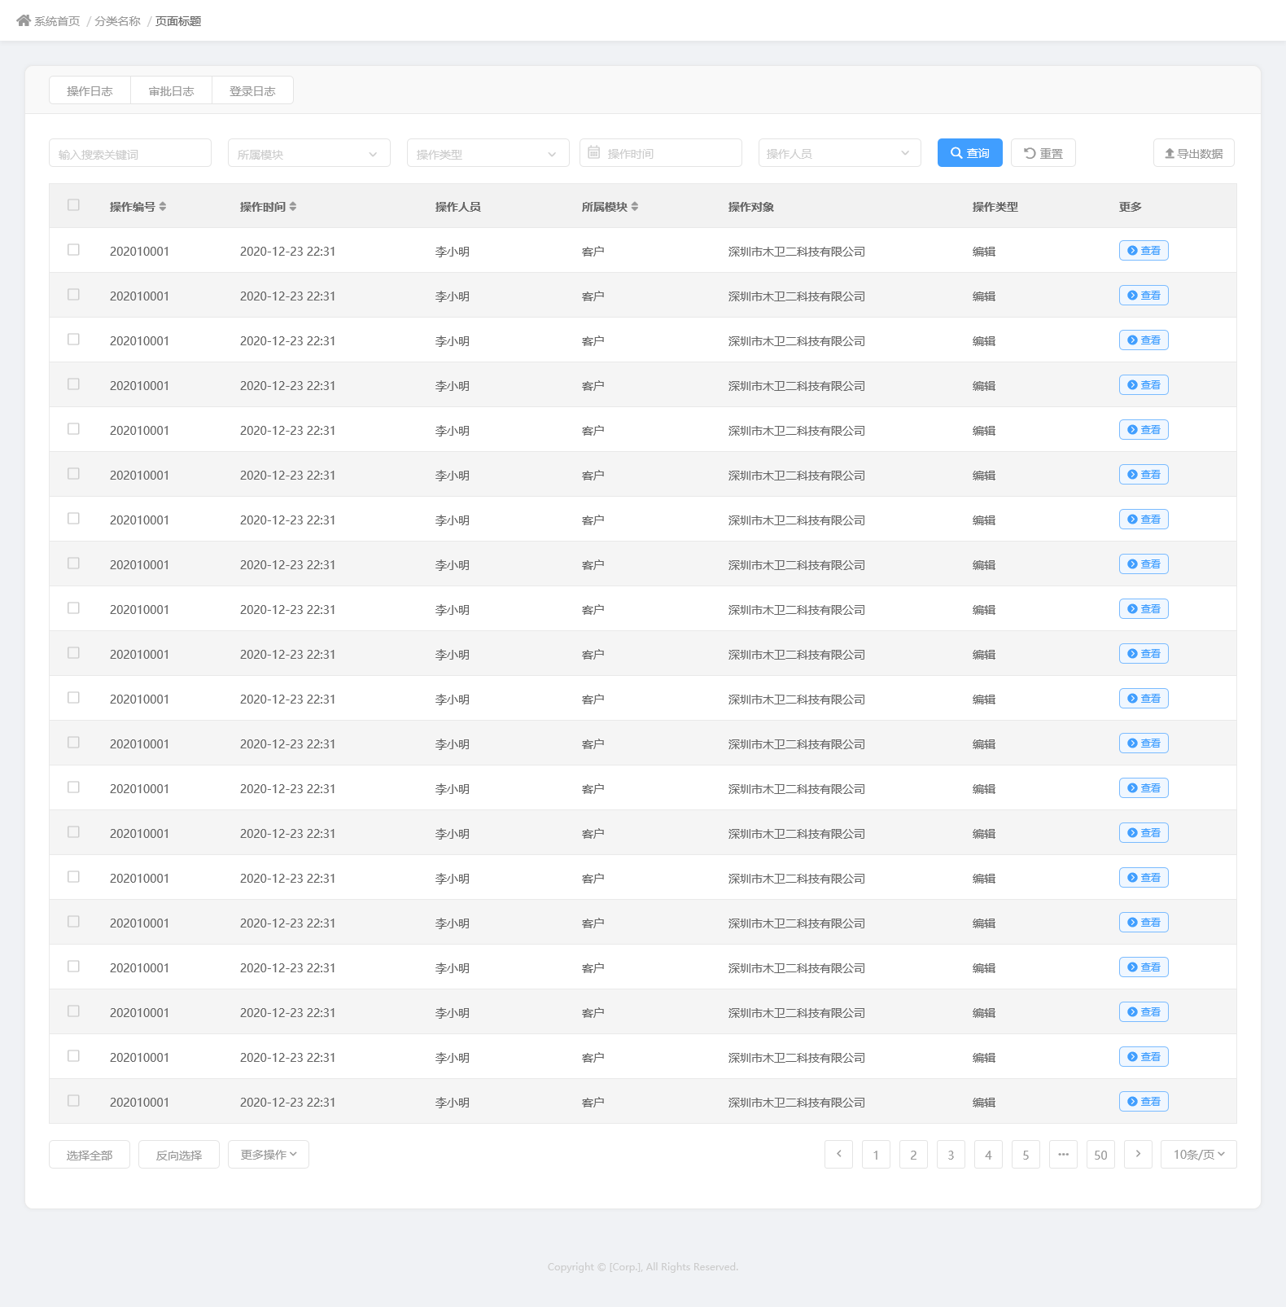Go to page 1

[x=876, y=1154]
